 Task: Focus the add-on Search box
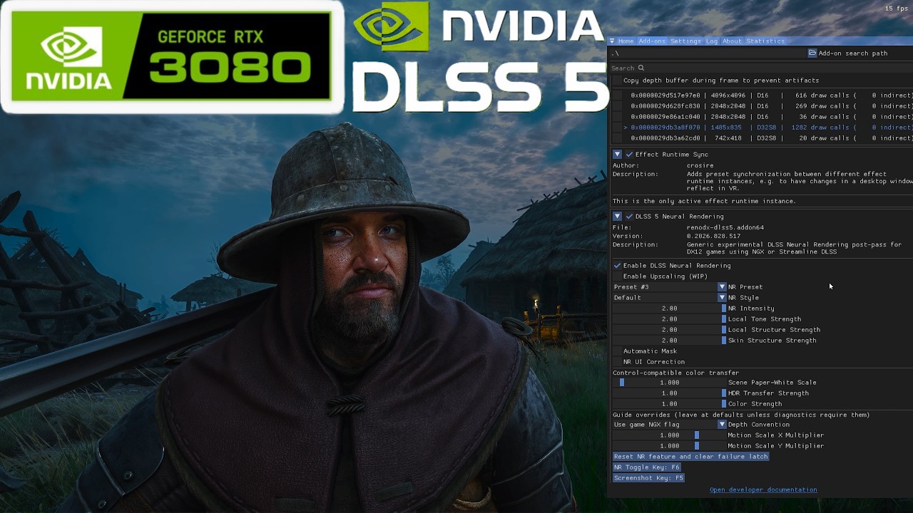(762, 68)
